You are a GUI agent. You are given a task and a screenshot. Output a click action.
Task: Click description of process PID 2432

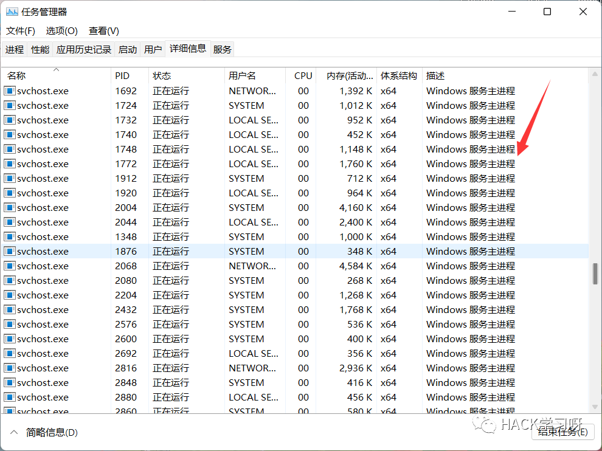coord(470,310)
